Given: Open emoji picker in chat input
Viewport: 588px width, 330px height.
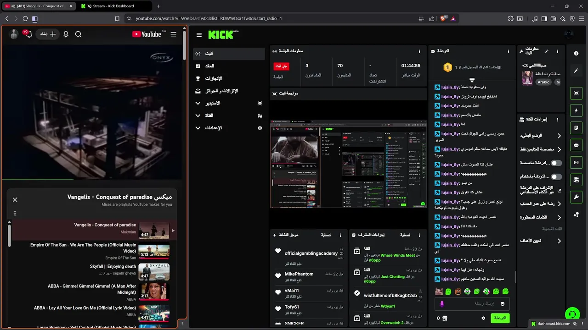Looking at the screenshot, I should pos(503,304).
